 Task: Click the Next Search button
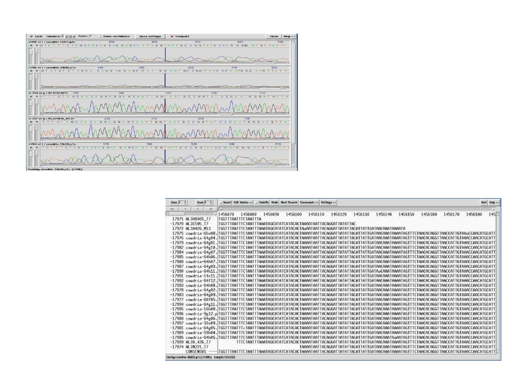(289, 203)
